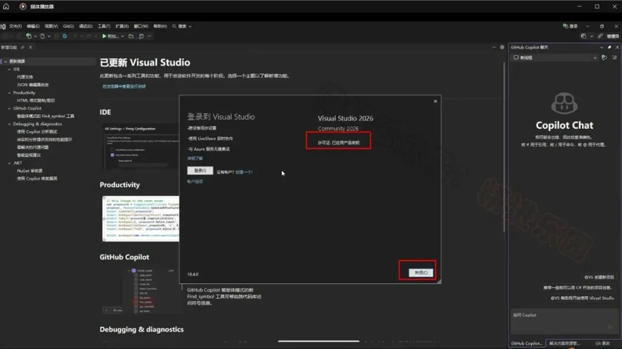Open the Git(G) menu
This screenshot has width=622, height=349.
[68, 26]
